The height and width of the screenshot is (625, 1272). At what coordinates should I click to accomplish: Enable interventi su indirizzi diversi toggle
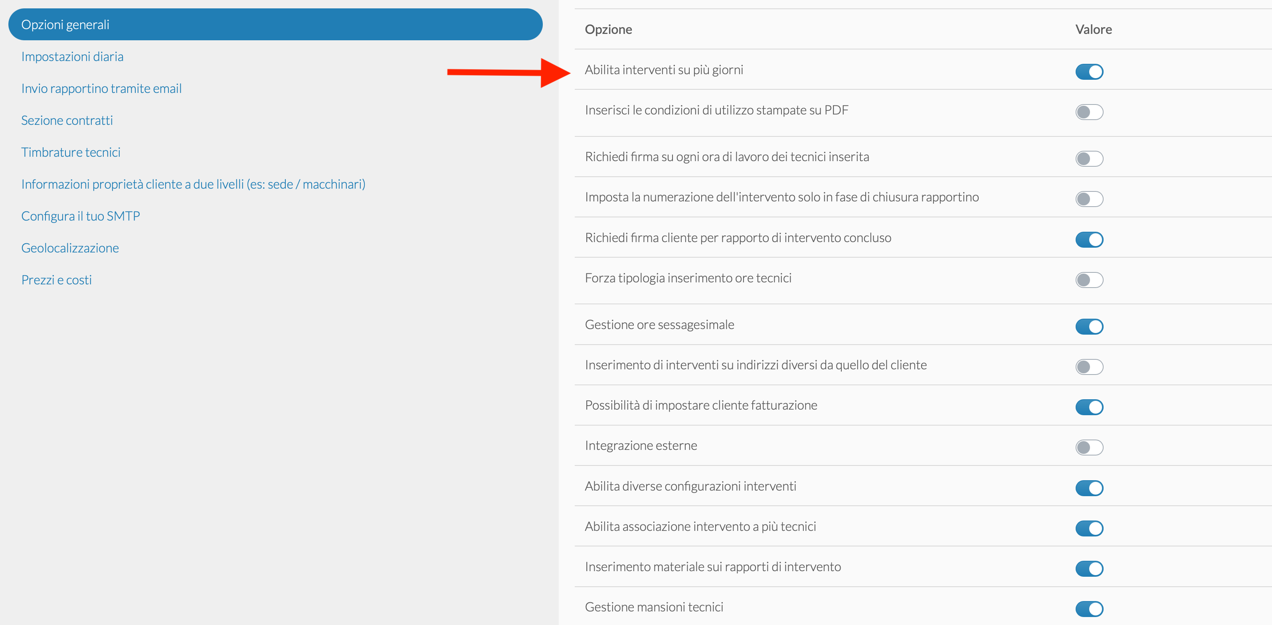[1089, 367]
